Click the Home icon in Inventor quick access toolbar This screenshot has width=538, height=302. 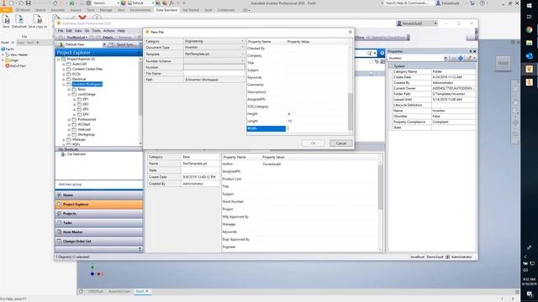click(x=55, y=3)
